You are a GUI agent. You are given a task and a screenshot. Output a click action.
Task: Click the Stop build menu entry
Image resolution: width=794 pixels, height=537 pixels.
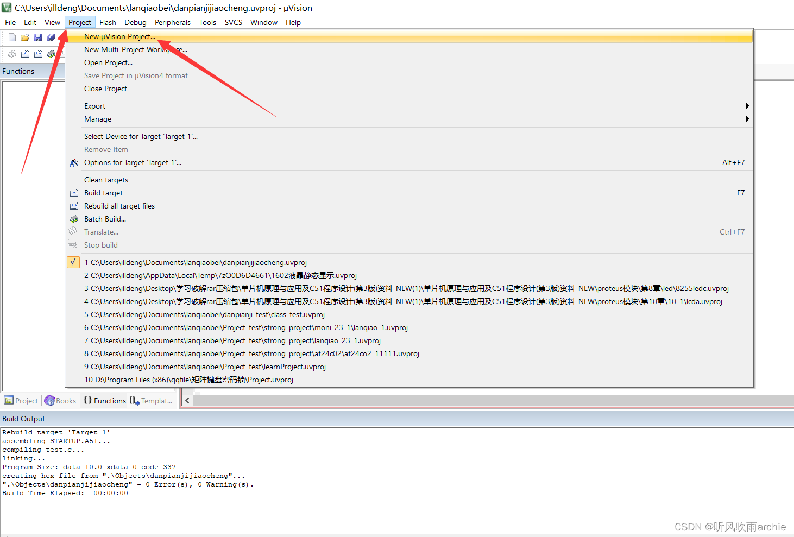tap(409, 245)
